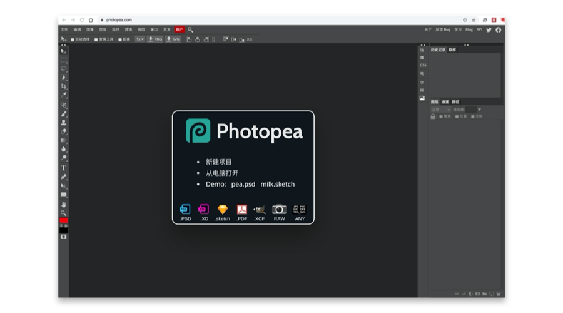This screenshot has height=313, width=563.
Task: Switch to the 通道 tab
Action: [x=445, y=102]
